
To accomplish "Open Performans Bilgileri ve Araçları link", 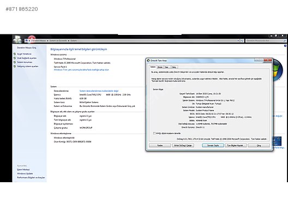I will click(x=31, y=178).
